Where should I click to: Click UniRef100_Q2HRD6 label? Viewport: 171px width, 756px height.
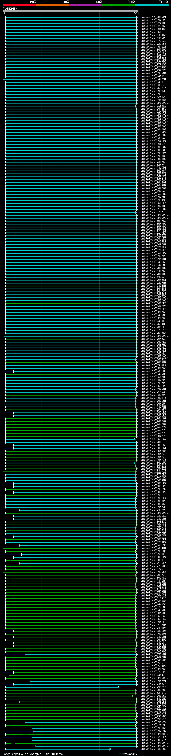(x=153, y=112)
